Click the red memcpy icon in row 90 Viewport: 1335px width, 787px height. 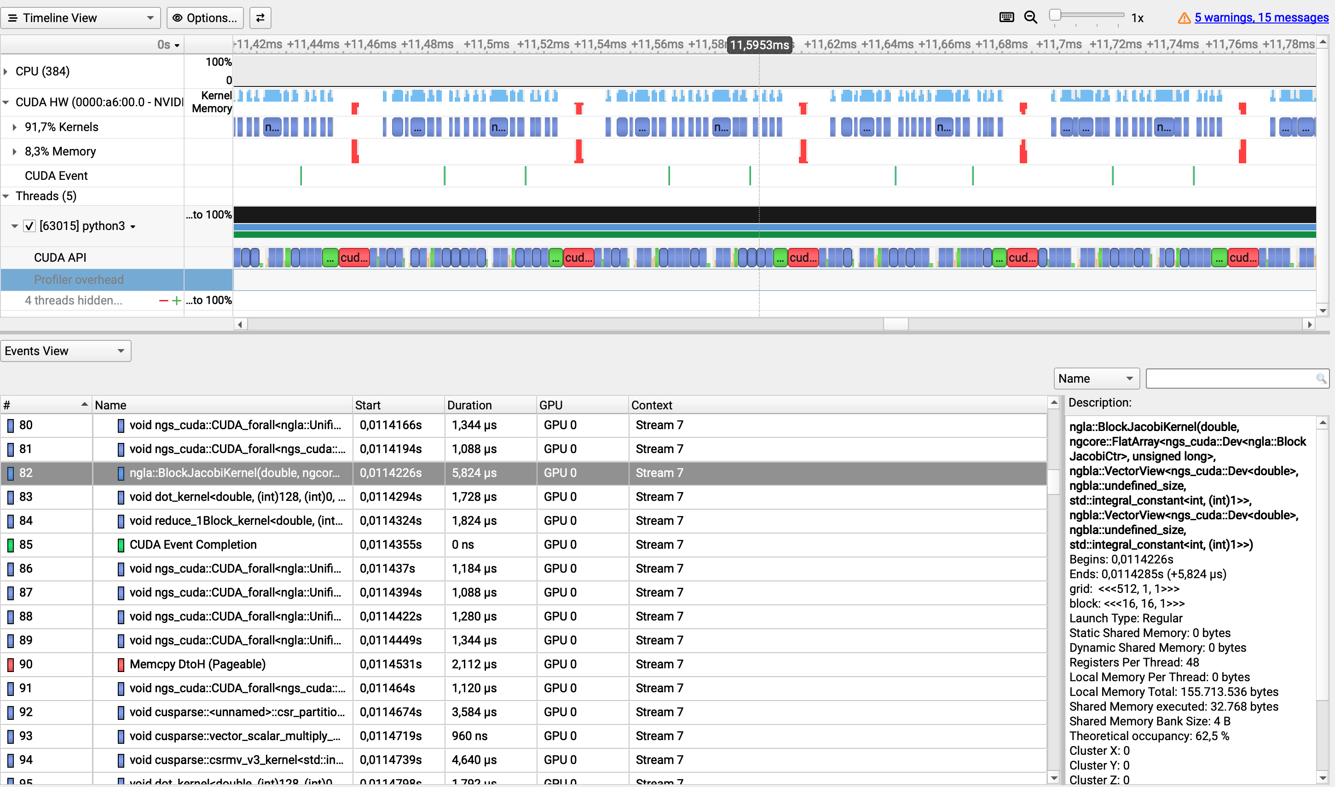click(x=10, y=665)
